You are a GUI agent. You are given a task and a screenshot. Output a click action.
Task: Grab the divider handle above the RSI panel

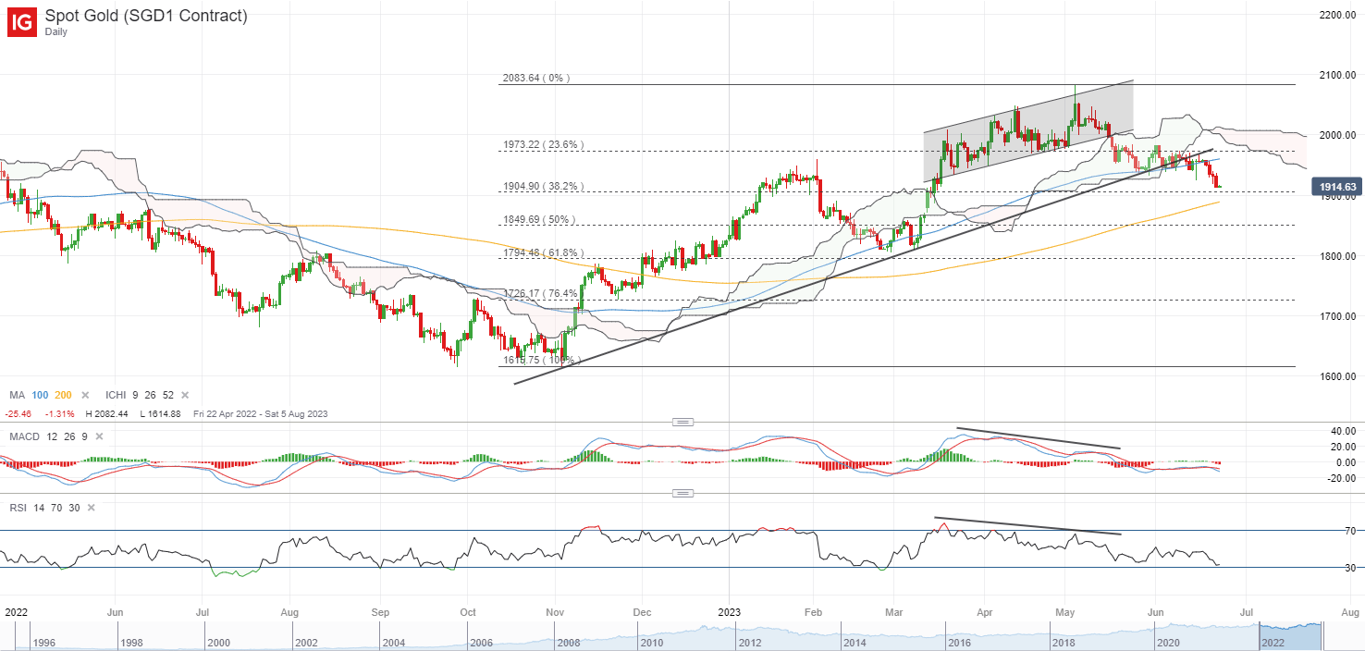coord(682,494)
